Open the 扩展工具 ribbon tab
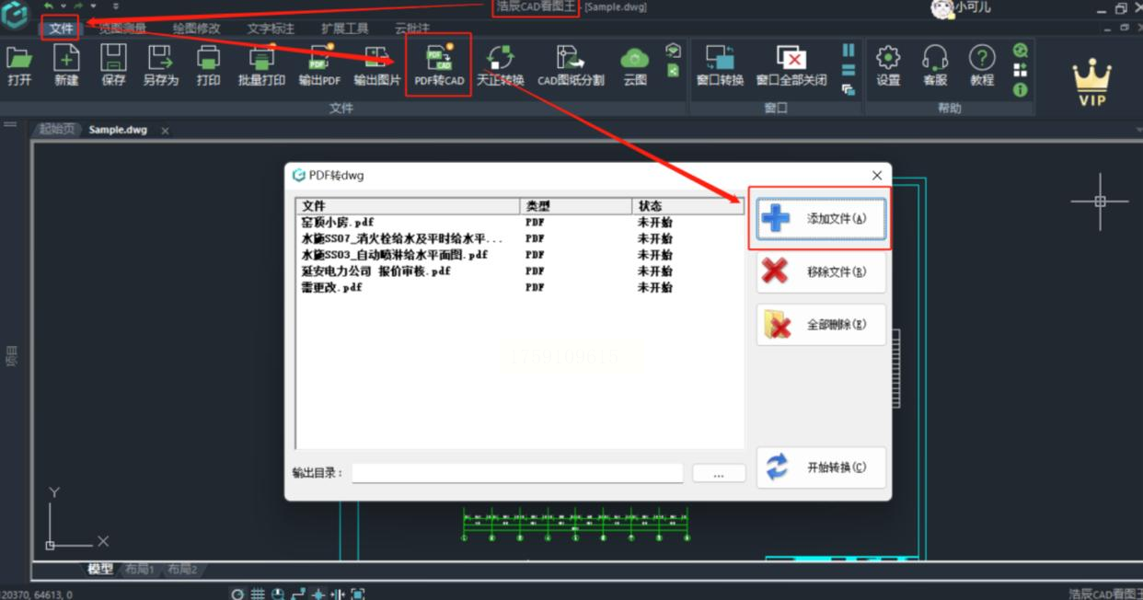Image resolution: width=1143 pixels, height=600 pixels. [345, 29]
